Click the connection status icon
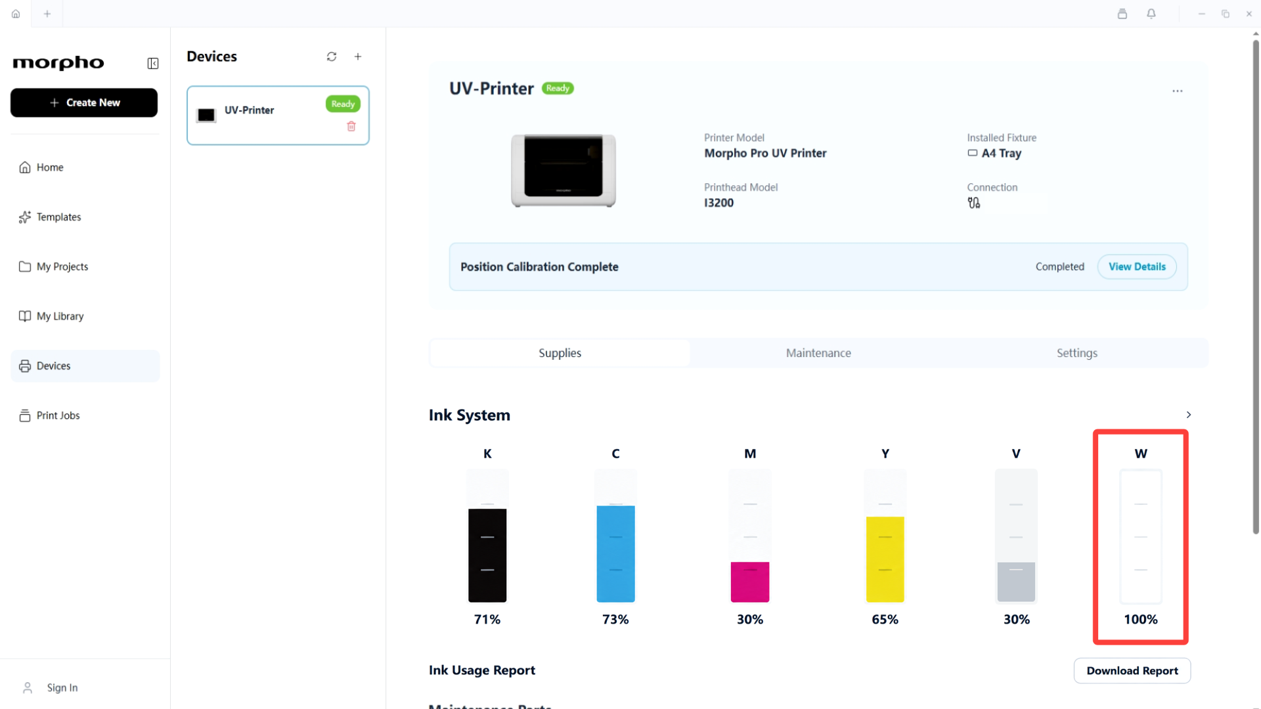The image size is (1261, 709). [973, 203]
